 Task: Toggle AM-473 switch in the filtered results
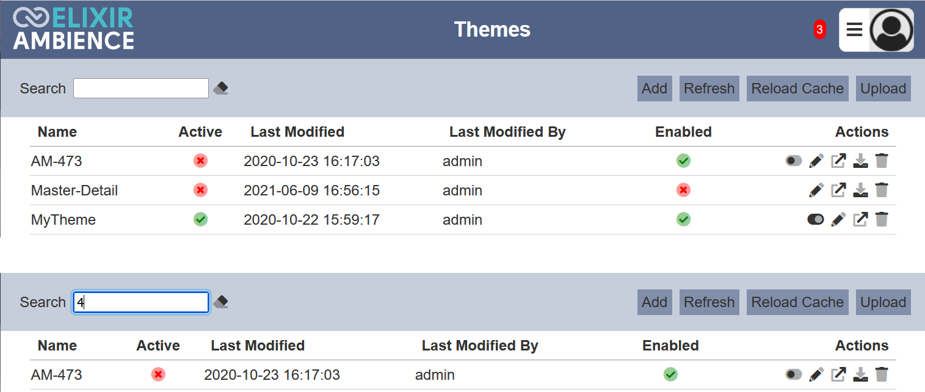click(x=794, y=375)
